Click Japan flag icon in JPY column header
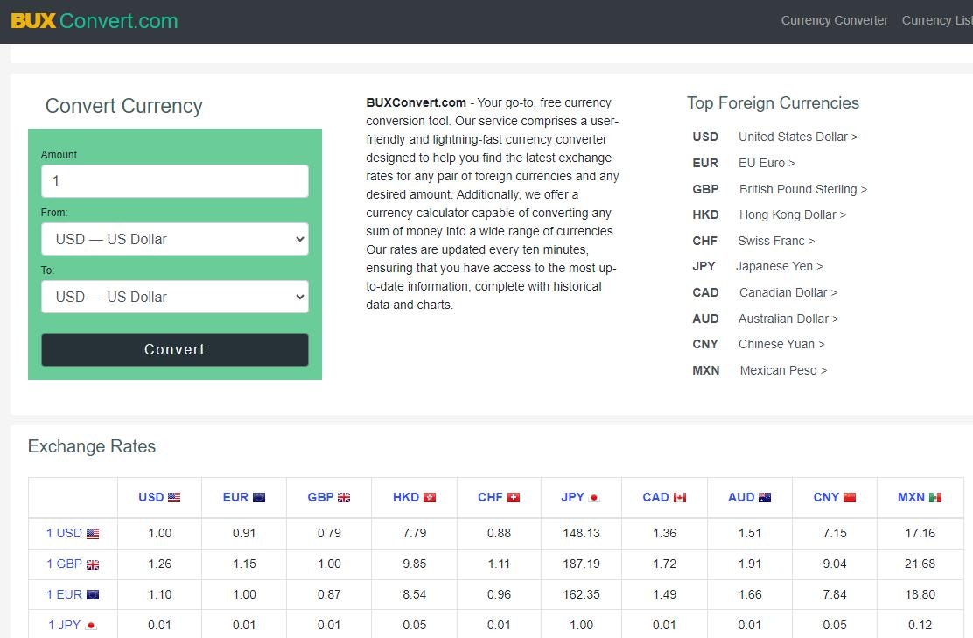The image size is (973, 638). coord(594,498)
